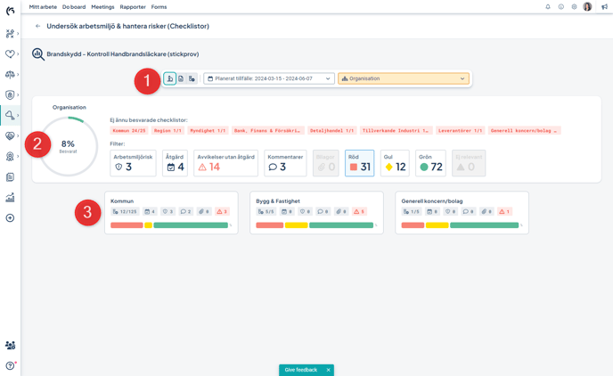Screen dimensions: 613x376
Task: Open the help question mark icon
Action: 10,365
